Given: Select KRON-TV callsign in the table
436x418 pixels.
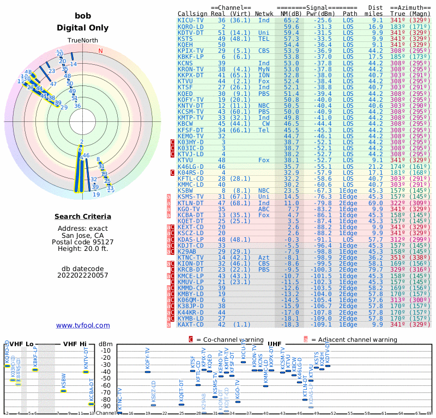Looking at the screenshot, I should [190, 69].
